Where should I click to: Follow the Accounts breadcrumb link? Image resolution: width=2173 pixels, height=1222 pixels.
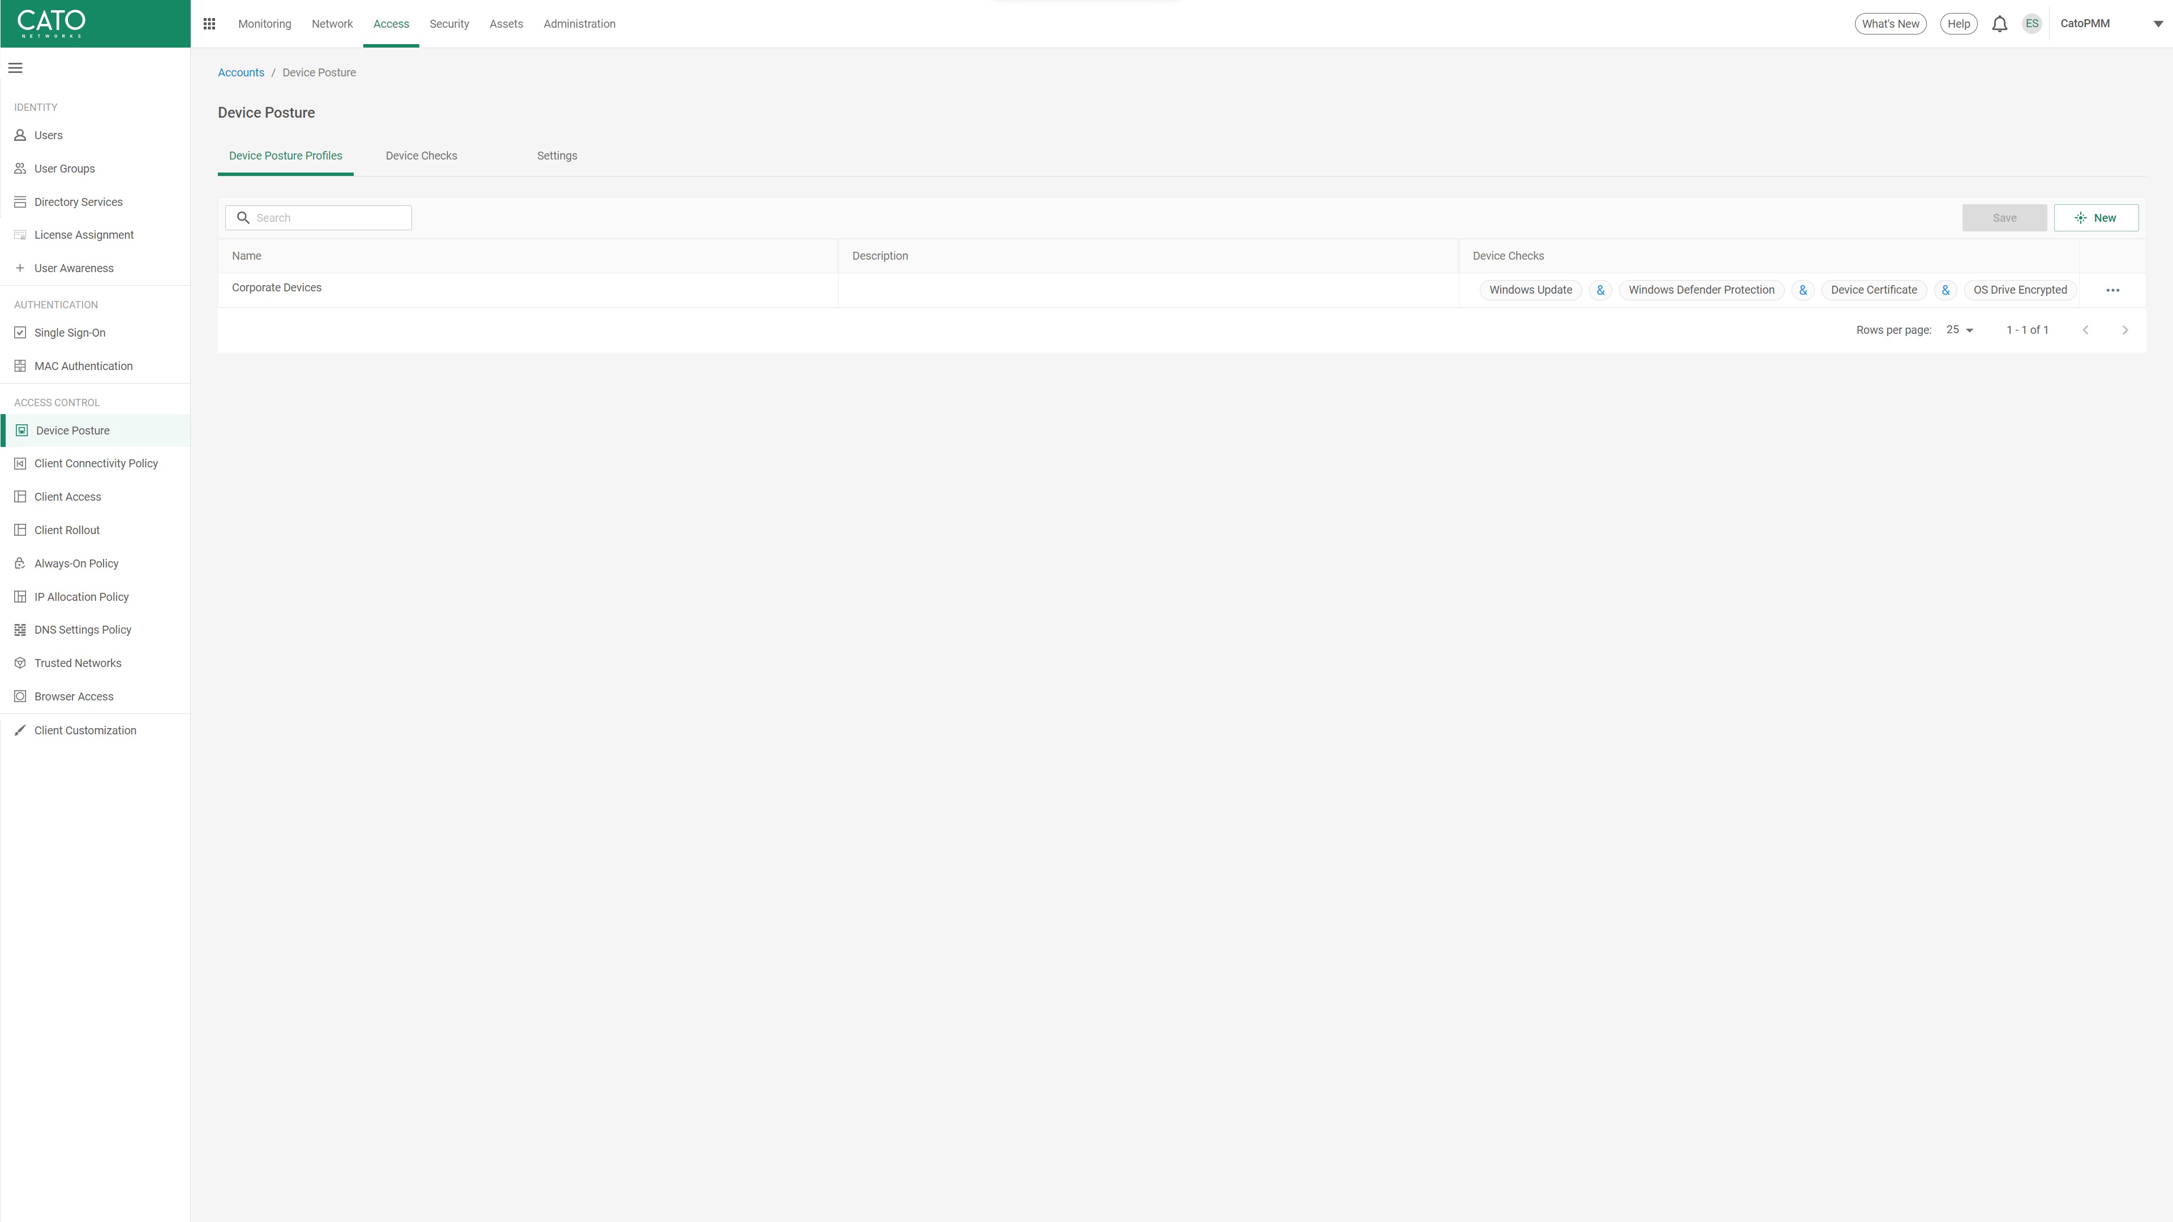241,72
